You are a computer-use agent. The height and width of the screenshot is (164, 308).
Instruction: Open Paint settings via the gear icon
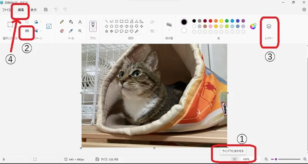304,10
